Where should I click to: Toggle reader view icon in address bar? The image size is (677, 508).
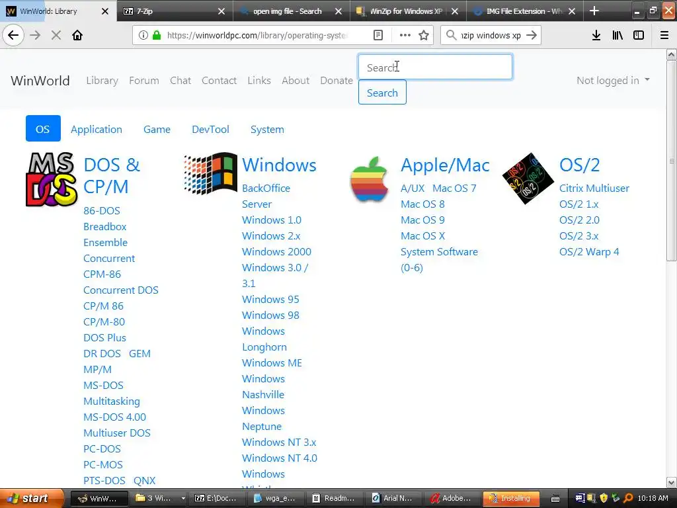pyautogui.click(x=378, y=35)
